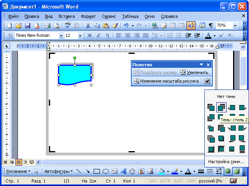Open fill color dropdown arrow
249x186 pixels.
[168, 171]
